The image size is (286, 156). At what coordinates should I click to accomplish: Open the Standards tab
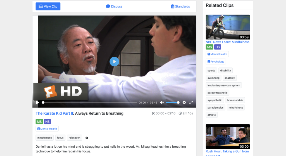point(180,6)
